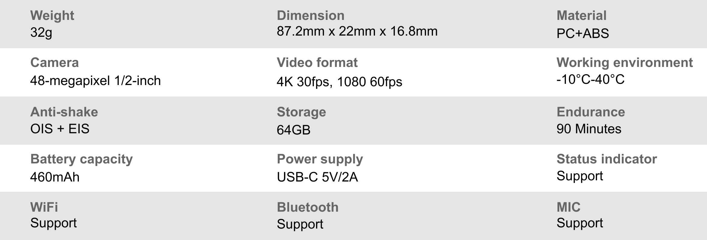Click the Video format heading

317,63
